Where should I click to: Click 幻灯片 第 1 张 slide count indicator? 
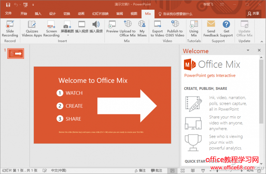pyautogui.click(x=20, y=171)
